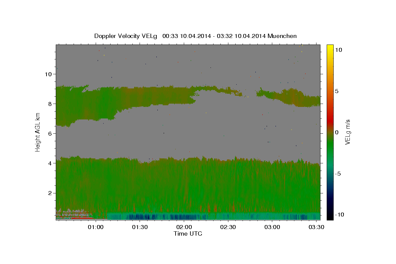Click the 01:30 time tick label
Screen dimensions: 396x264
pyautogui.click(x=140, y=227)
